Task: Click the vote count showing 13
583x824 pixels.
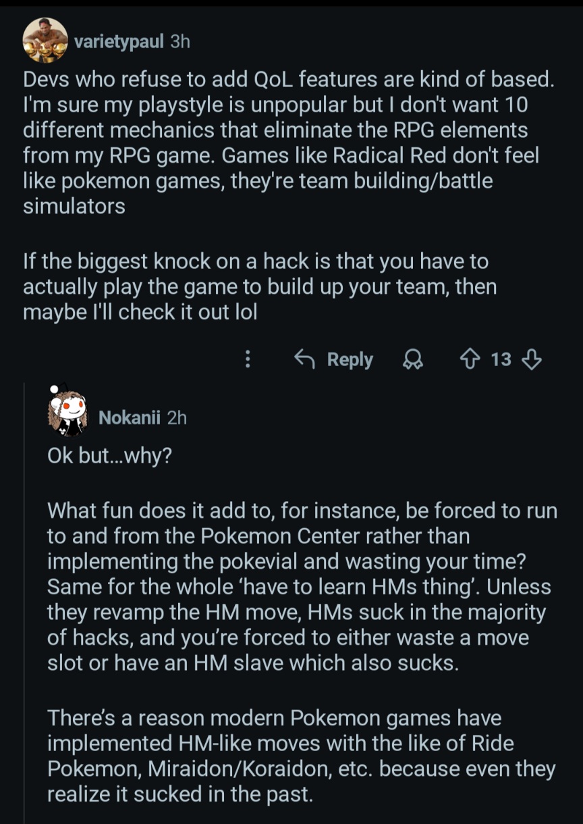Action: coord(501,359)
